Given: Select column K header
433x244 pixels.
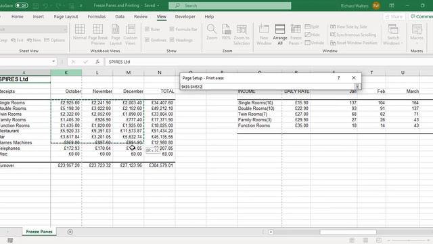Looking at the screenshot, I should (x=66, y=73).
